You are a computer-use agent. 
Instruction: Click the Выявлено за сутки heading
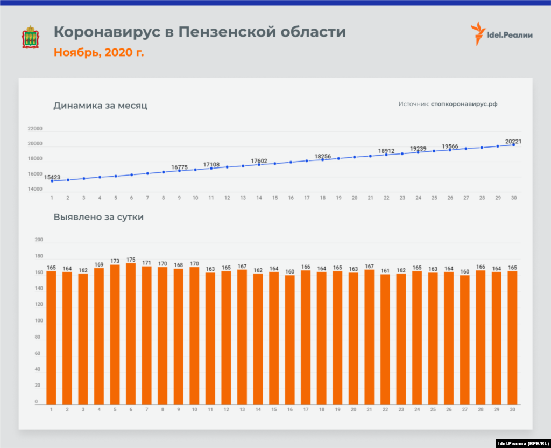coord(98,218)
